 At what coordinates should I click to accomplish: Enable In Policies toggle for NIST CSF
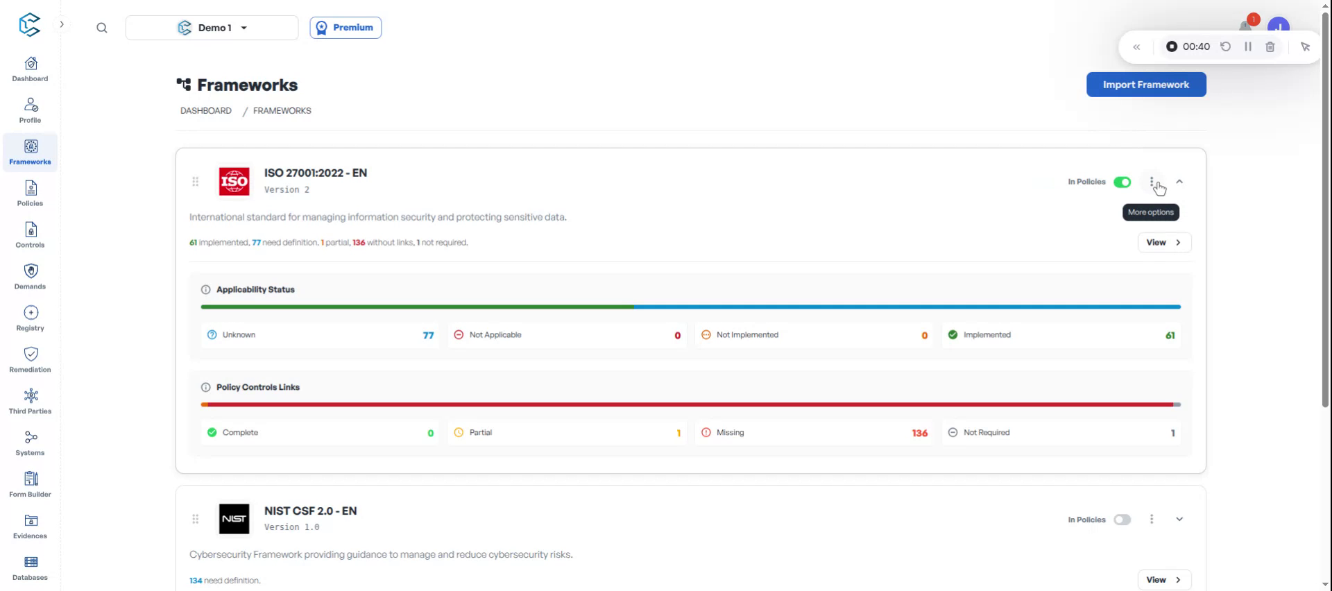tap(1122, 520)
